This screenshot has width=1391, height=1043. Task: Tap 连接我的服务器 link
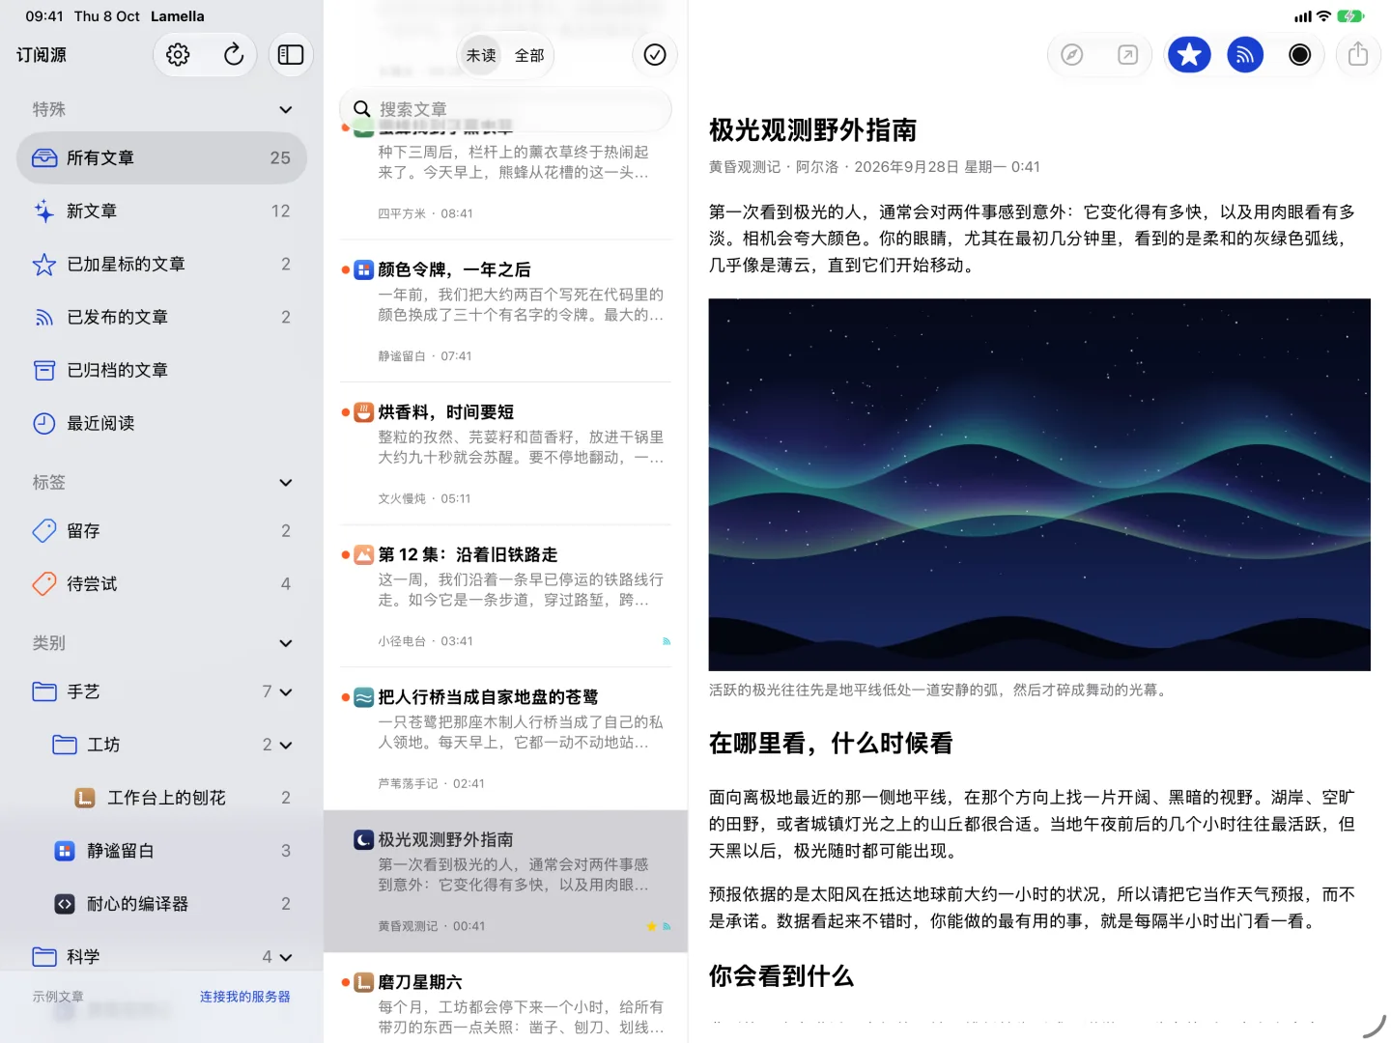click(x=245, y=997)
